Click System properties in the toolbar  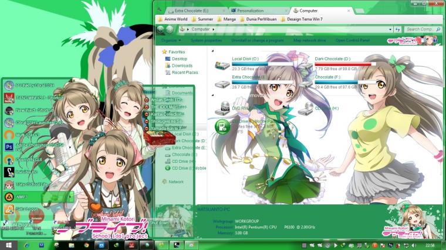(206, 40)
